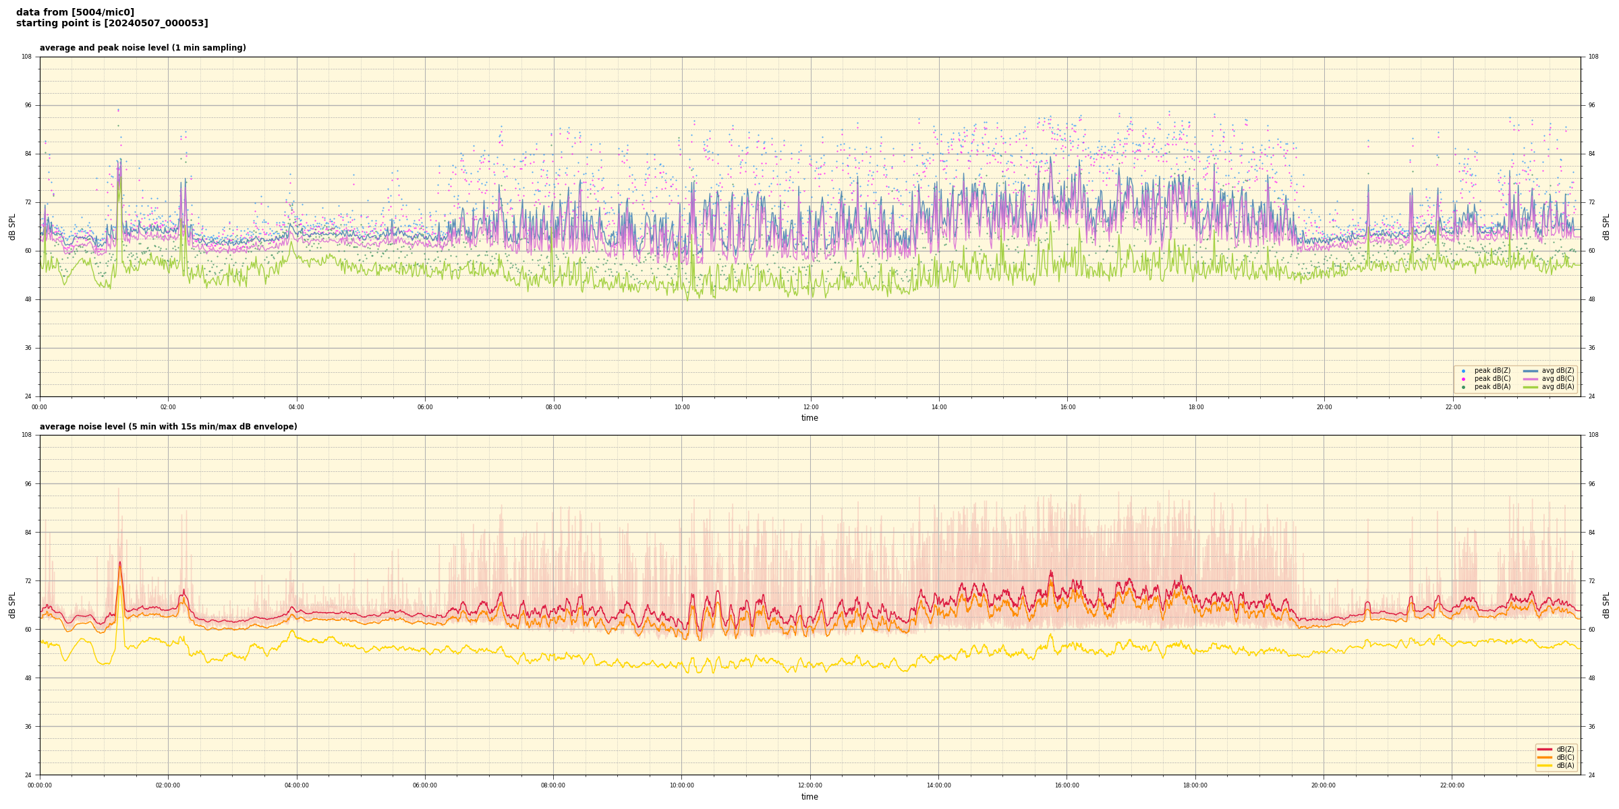Select the yellow dB(A) legend entry in lower chart
1619x809 pixels.
click(x=1545, y=765)
